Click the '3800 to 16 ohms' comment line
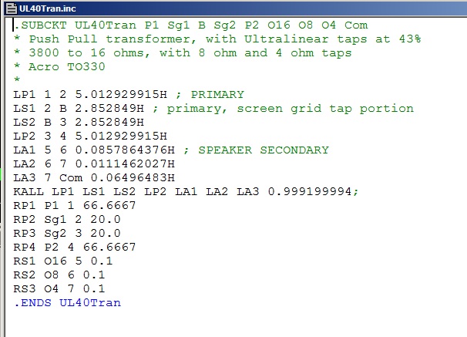Image resolution: width=467 pixels, height=337 pixels. point(183,53)
